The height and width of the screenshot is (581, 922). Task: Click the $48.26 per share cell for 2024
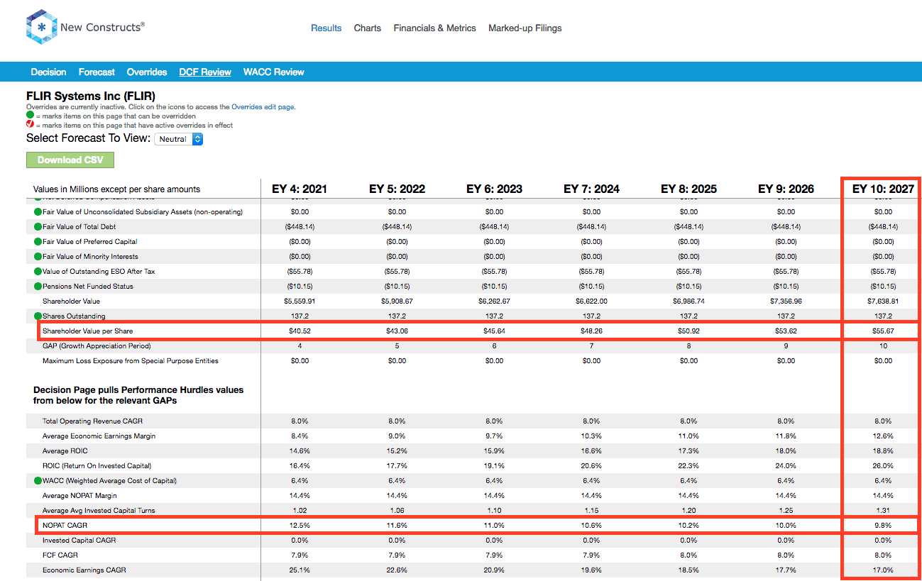point(591,331)
